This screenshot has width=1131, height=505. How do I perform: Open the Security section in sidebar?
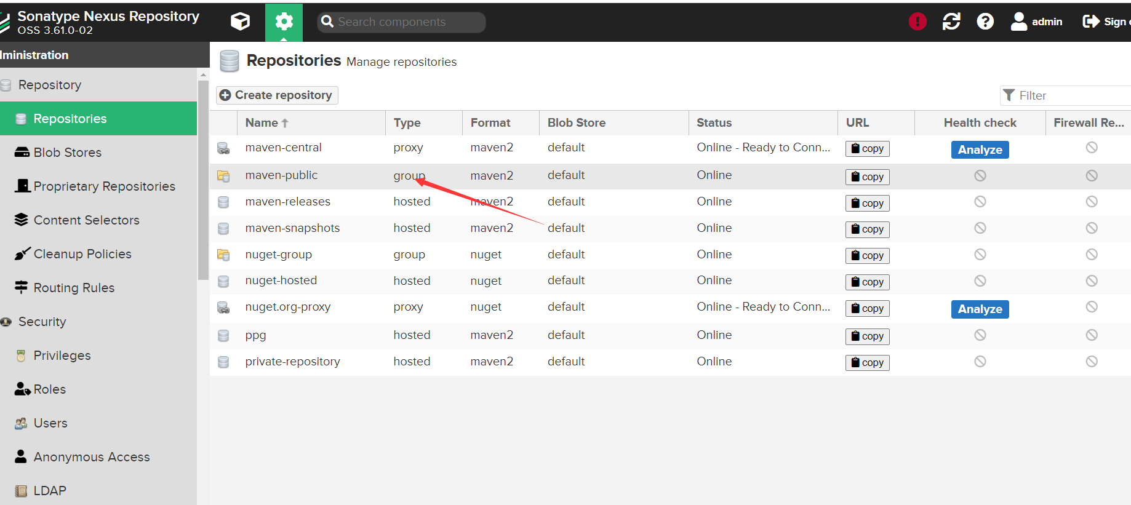[x=98, y=322]
